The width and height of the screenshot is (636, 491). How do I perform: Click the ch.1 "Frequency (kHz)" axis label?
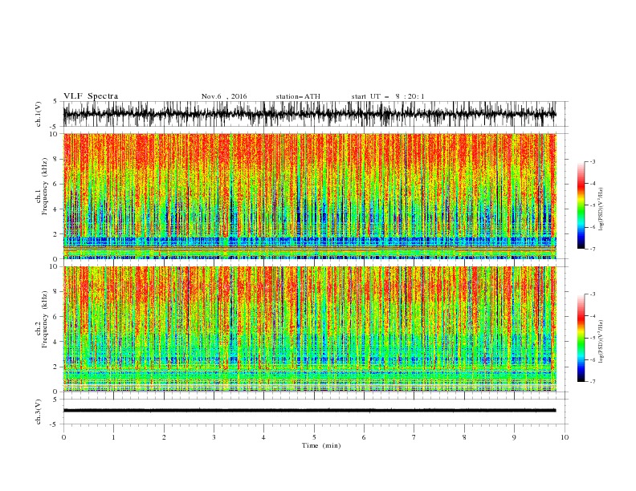[45, 186]
